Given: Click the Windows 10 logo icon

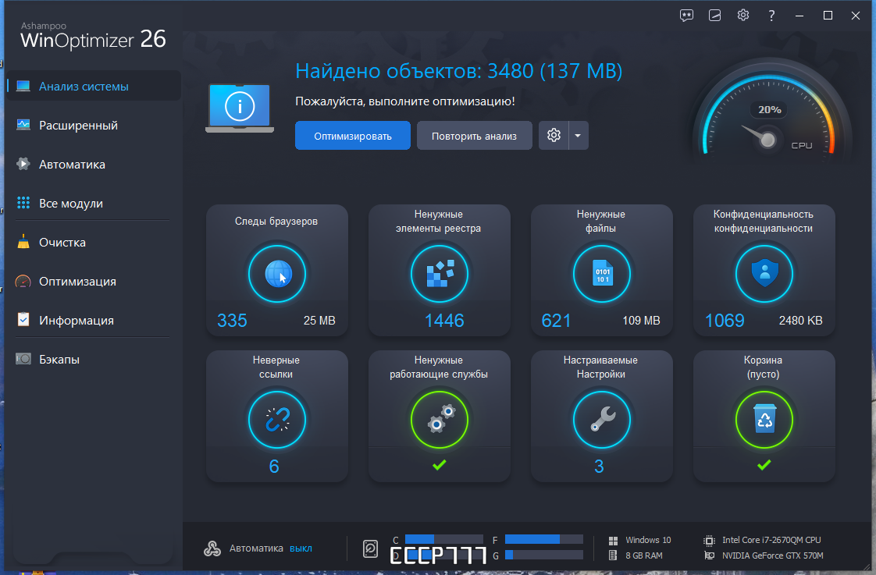Looking at the screenshot, I should point(613,541).
